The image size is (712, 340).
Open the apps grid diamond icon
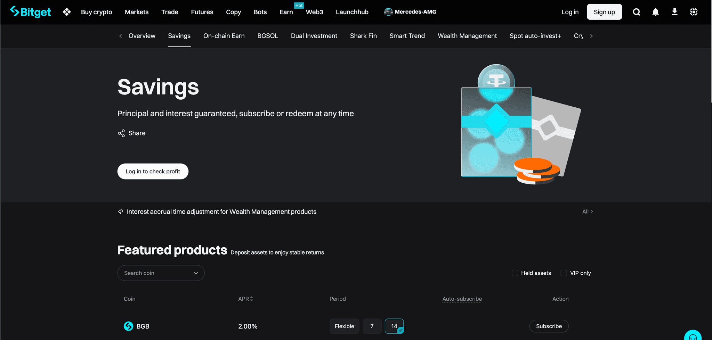[67, 12]
